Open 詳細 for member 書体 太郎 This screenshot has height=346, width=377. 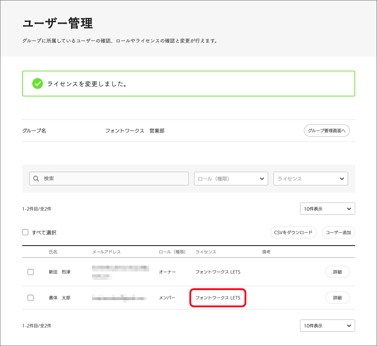pyautogui.click(x=337, y=298)
